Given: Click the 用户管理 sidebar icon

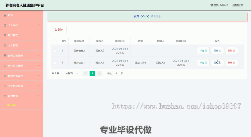Looking at the screenshot, I should click(5, 35).
